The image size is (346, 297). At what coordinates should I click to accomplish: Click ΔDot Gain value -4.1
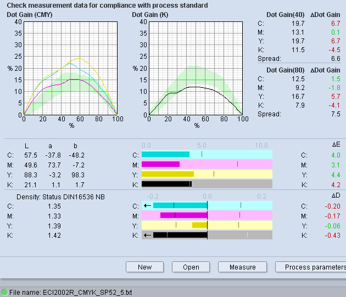pos(334,105)
